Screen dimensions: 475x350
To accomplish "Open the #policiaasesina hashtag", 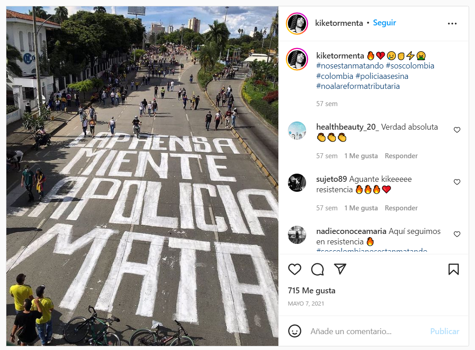I will pyautogui.click(x=382, y=76).
